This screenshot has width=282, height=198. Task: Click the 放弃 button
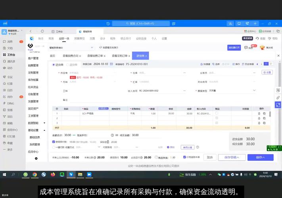click(210, 158)
